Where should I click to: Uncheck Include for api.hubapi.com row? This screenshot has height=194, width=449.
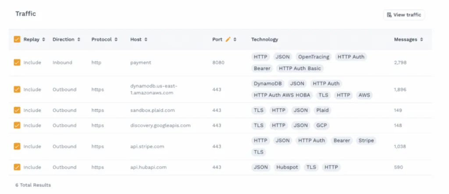tap(17, 167)
